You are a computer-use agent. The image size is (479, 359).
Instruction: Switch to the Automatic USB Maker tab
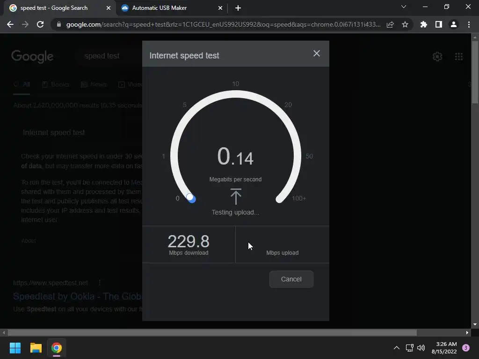[160, 8]
